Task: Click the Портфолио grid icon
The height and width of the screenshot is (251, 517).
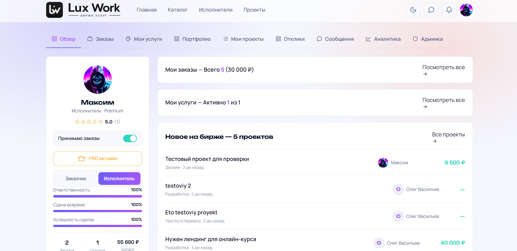Action: (177, 39)
